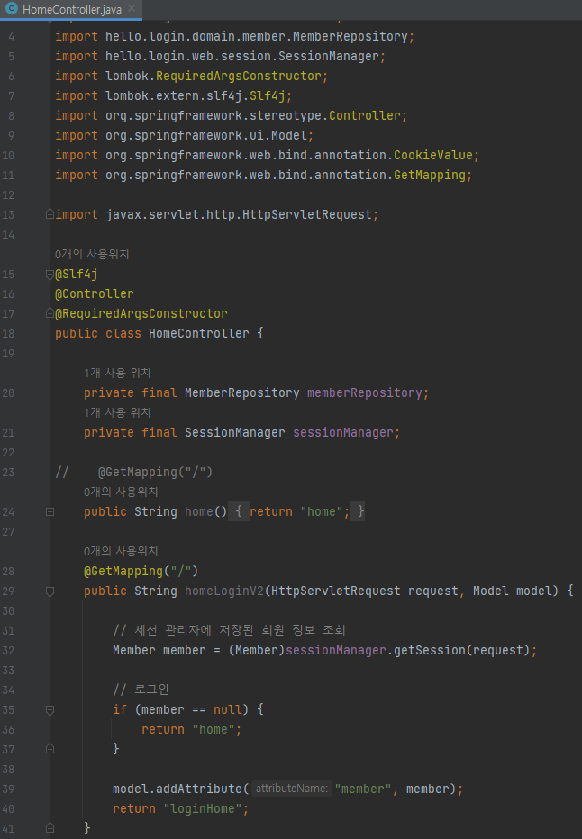
Task: Click the fold end marker at line 41
Action: (x=50, y=828)
